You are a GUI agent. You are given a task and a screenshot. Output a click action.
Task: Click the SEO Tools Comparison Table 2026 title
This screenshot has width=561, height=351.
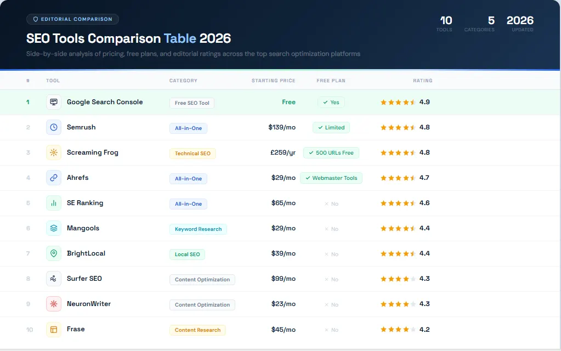[x=128, y=38]
